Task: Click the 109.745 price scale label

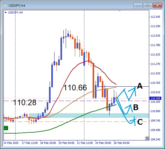Action: (156, 121)
